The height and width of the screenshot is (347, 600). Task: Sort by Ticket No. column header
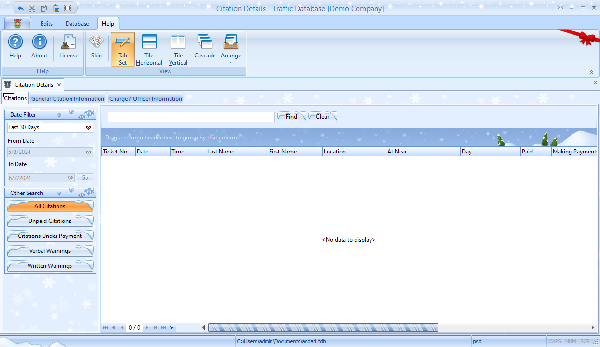click(118, 152)
